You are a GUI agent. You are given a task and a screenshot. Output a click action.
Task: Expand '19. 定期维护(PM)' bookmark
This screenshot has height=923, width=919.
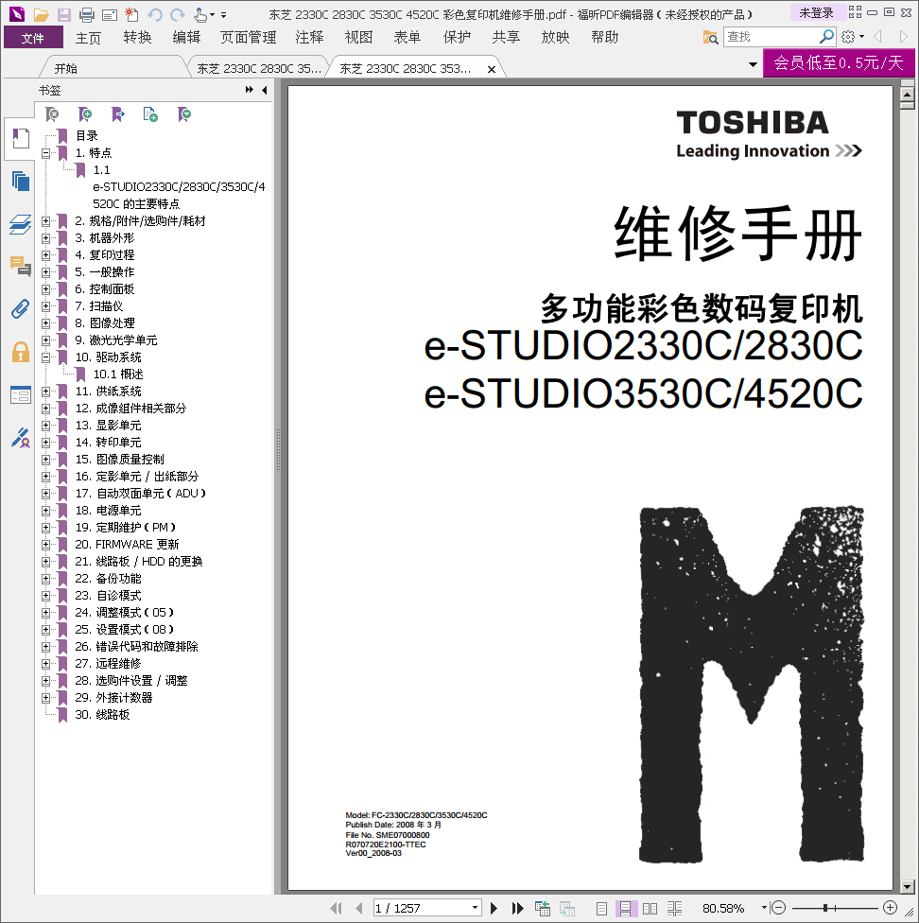(x=46, y=528)
